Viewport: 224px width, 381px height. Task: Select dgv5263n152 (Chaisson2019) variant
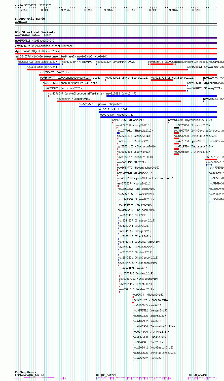click(x=136, y=146)
